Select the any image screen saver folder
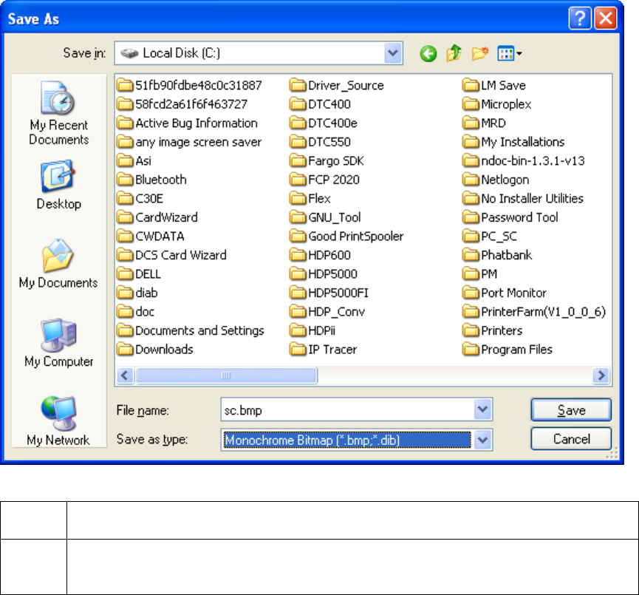 click(199, 142)
